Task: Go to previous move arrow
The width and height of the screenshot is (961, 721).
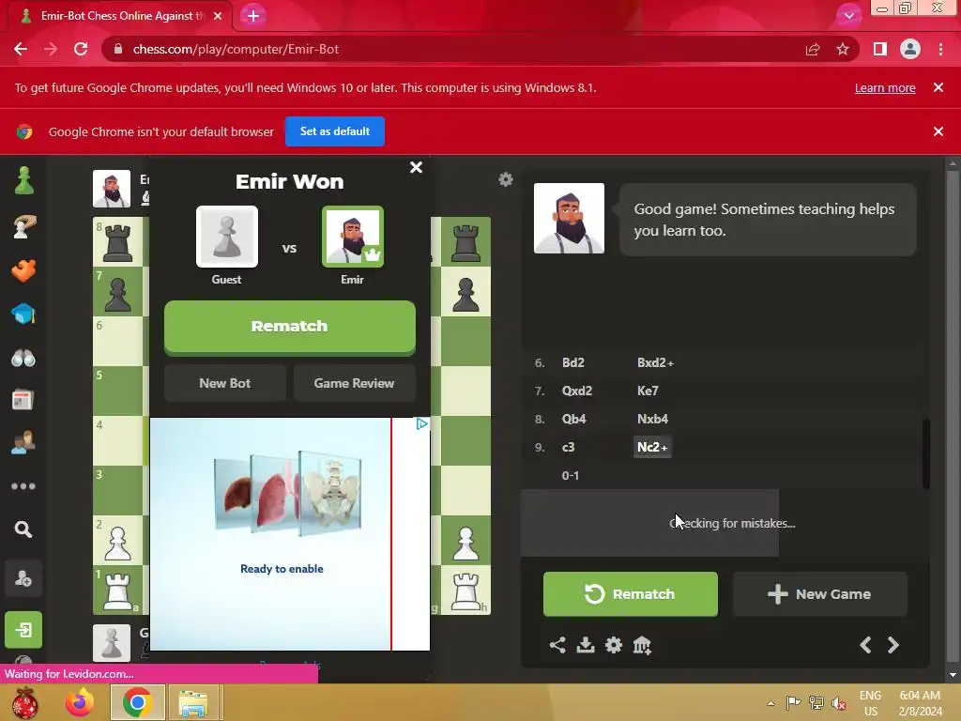Action: point(865,645)
